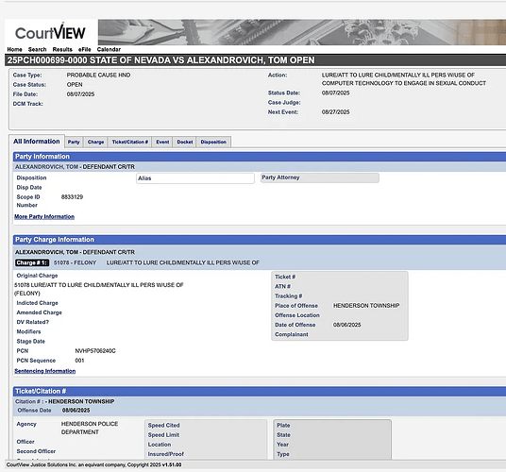Select the Case Status OPEN value

point(75,85)
